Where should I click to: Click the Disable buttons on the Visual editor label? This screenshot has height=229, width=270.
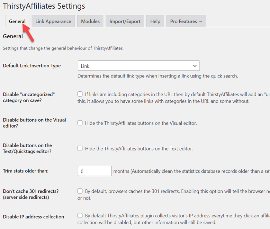[x=34, y=123]
